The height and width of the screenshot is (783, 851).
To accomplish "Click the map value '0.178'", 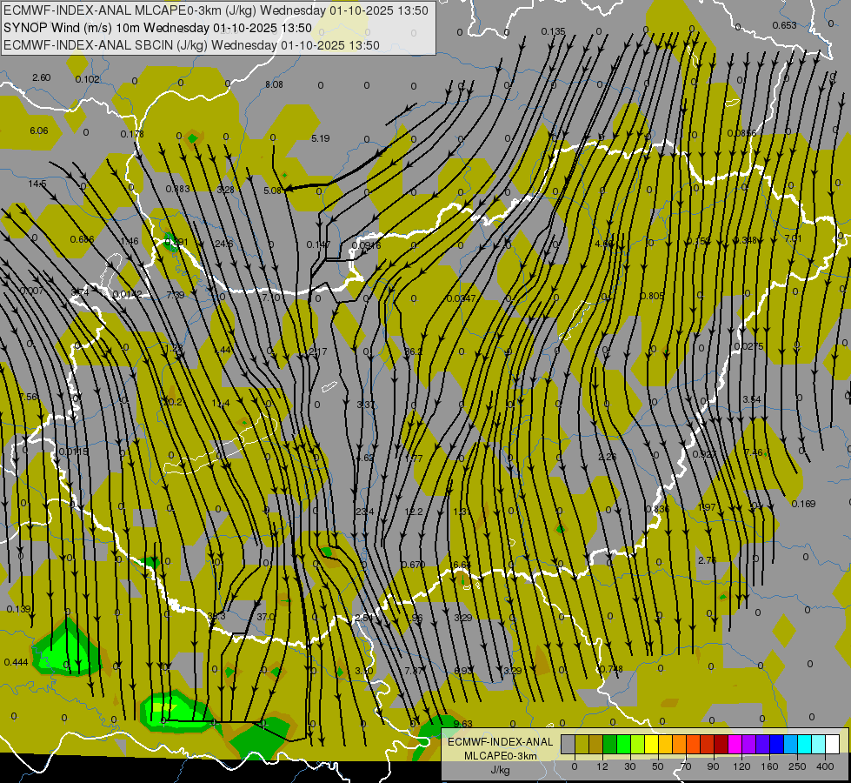I will [x=132, y=134].
